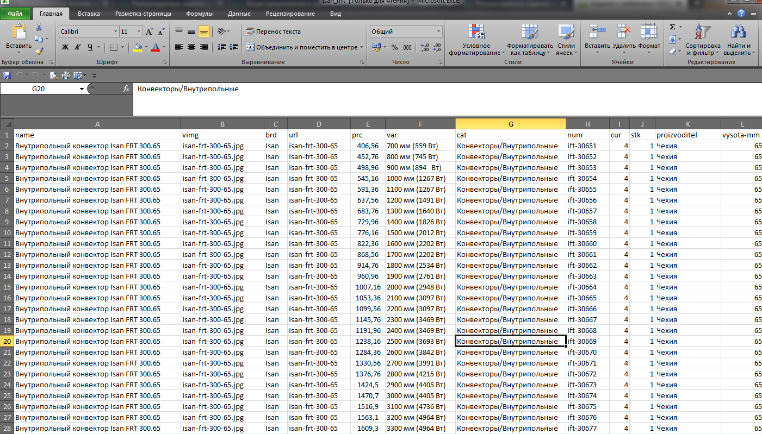Image resolution: width=762 pixels, height=434 pixels.
Task: Click Найти и выделить button
Action: tap(739, 40)
